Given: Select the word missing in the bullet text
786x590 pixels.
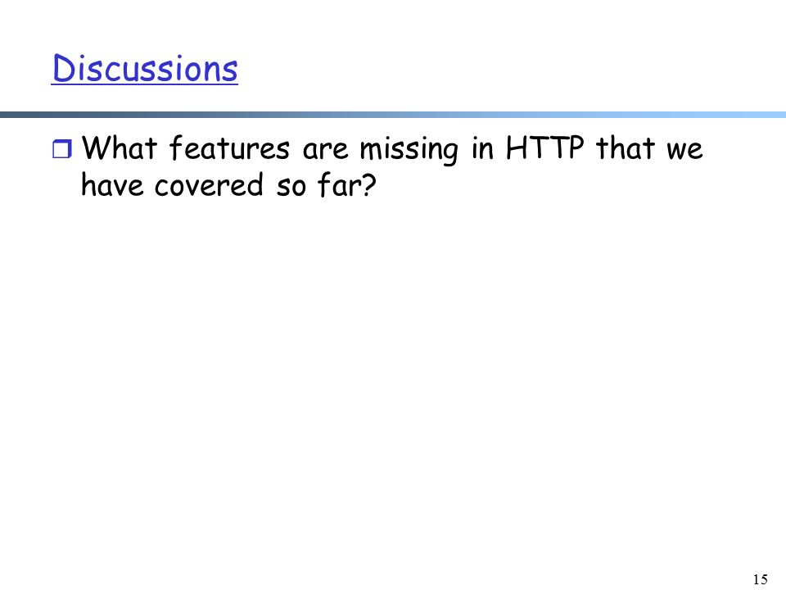Looking at the screenshot, I should coord(409,149).
